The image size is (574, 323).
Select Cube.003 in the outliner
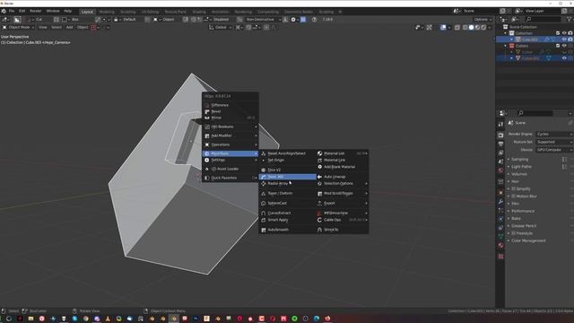530,39
